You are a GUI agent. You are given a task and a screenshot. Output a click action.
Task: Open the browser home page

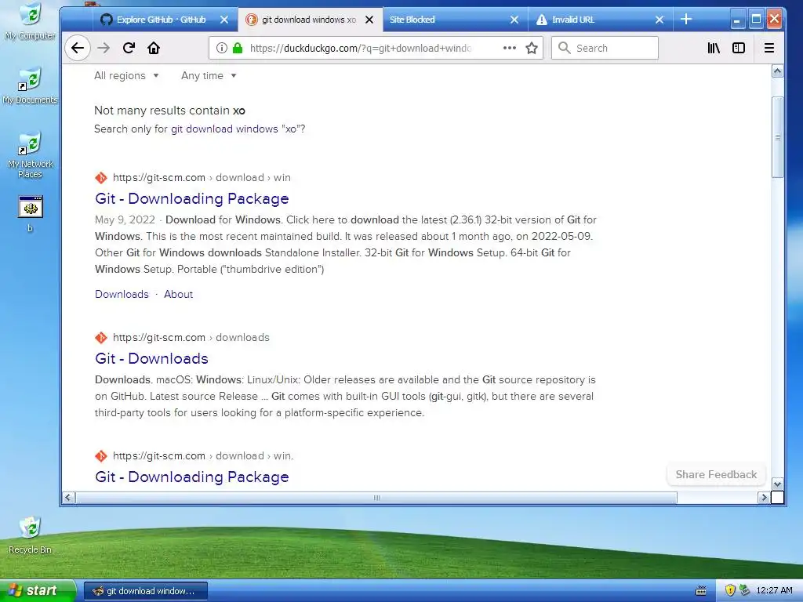(154, 48)
